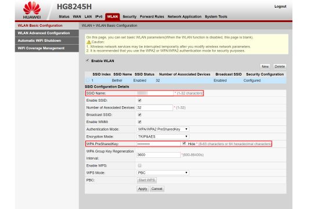
Task: Toggle the Enable SSID checkbox
Action: [x=139, y=100]
